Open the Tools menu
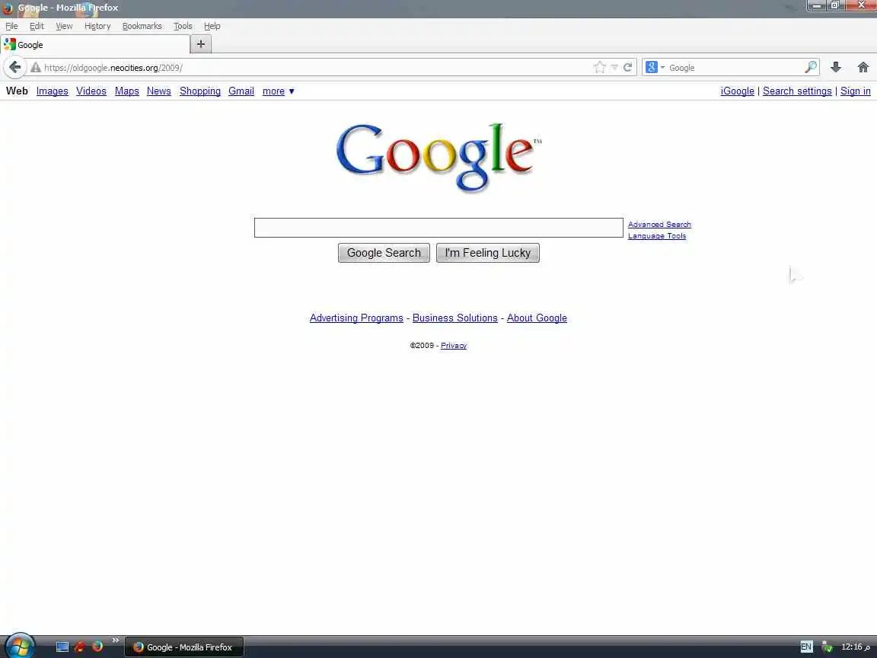 coord(183,27)
